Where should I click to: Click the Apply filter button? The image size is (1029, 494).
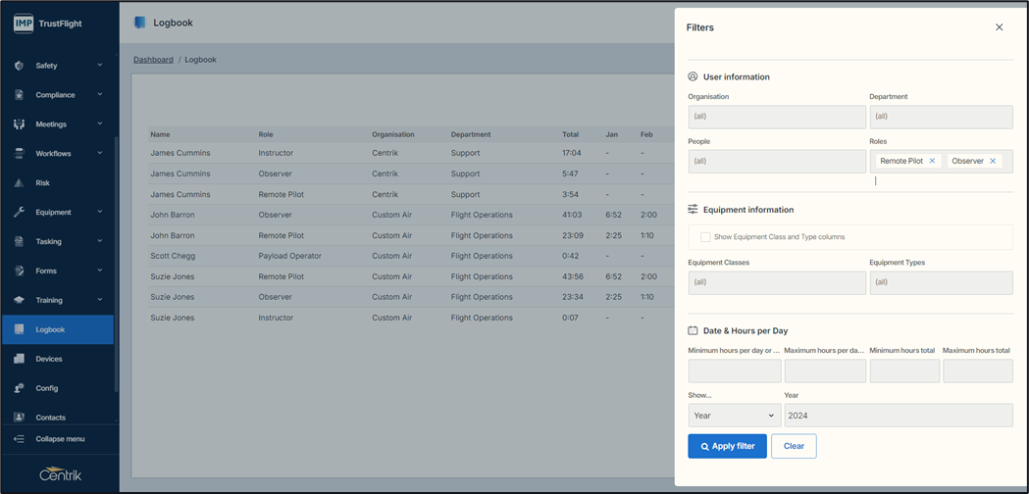coord(727,446)
